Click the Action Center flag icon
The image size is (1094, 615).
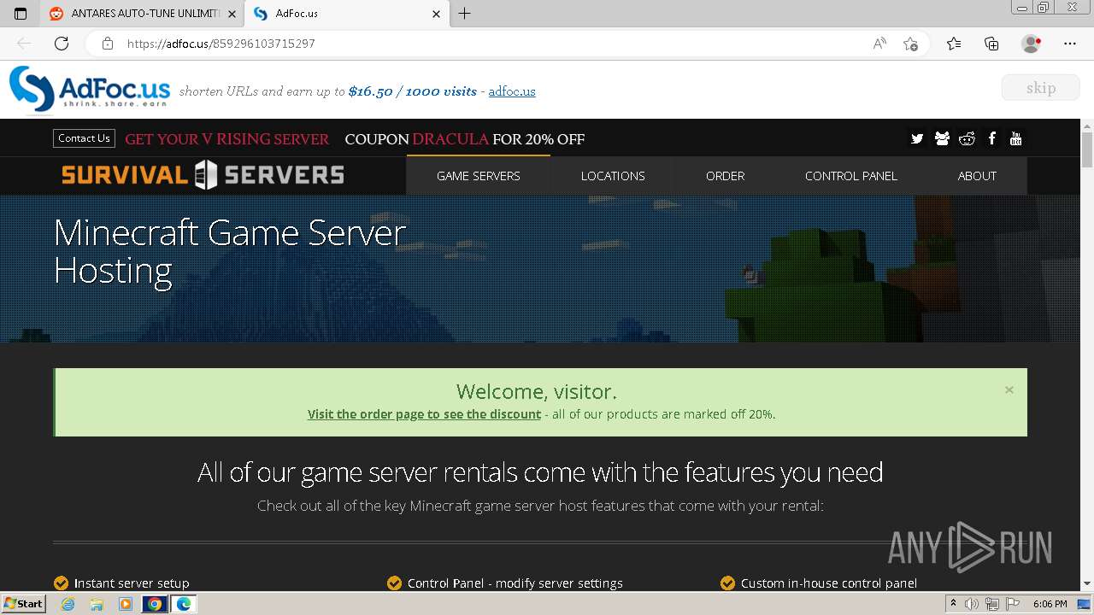1013,604
